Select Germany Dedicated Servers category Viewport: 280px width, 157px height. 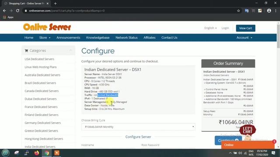[x=43, y=123]
